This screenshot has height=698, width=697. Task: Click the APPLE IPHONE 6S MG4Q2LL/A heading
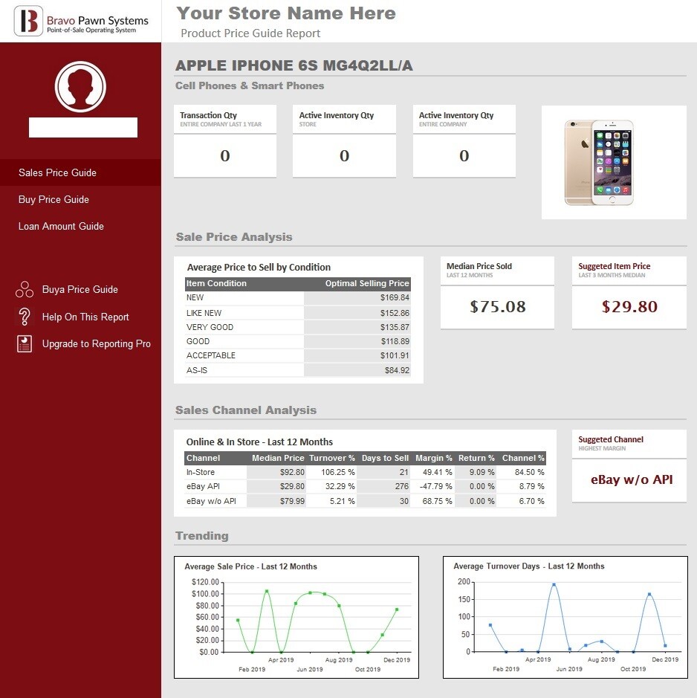(294, 65)
